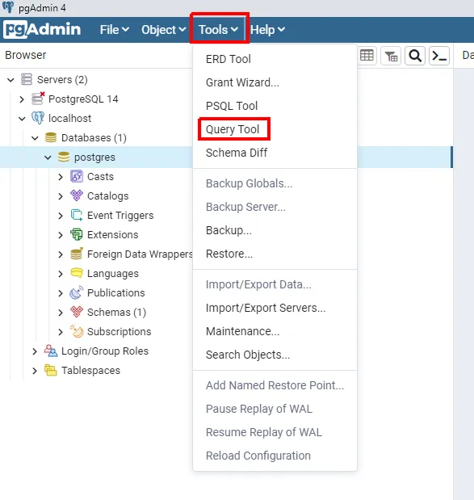The width and height of the screenshot is (474, 500).
Task: Click the pgAdmin 4 title bar elephant icon
Action: pyautogui.click(x=8, y=7)
